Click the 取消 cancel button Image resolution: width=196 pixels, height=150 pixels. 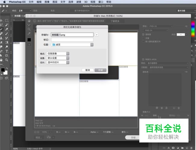point(88,70)
